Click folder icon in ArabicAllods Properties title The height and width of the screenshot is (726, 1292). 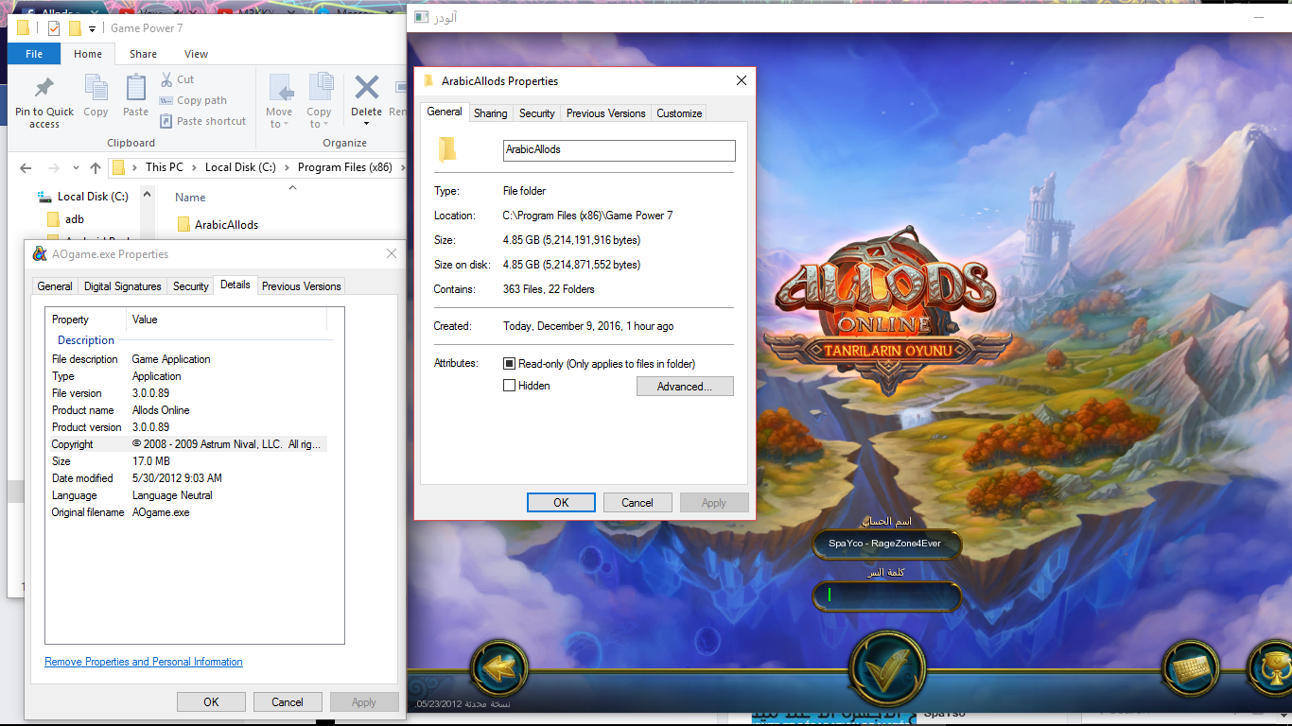(428, 81)
